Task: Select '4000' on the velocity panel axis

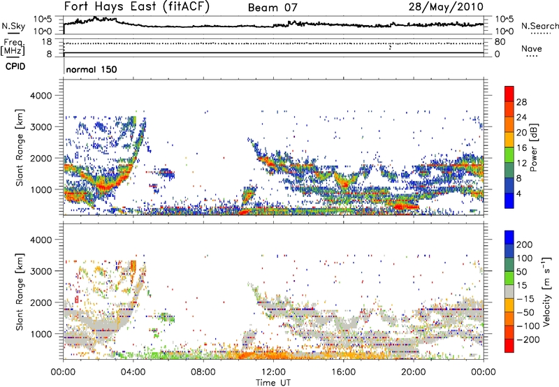Action: pyautogui.click(x=41, y=240)
